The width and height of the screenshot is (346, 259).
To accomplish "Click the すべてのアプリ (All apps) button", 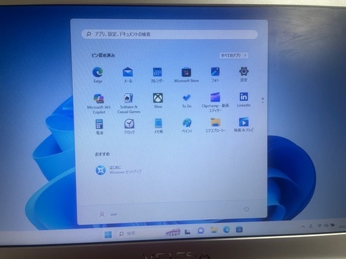I will click(x=234, y=55).
